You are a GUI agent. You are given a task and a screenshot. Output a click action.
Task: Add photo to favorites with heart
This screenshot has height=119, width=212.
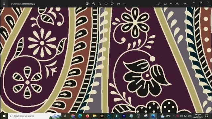[106, 4]
